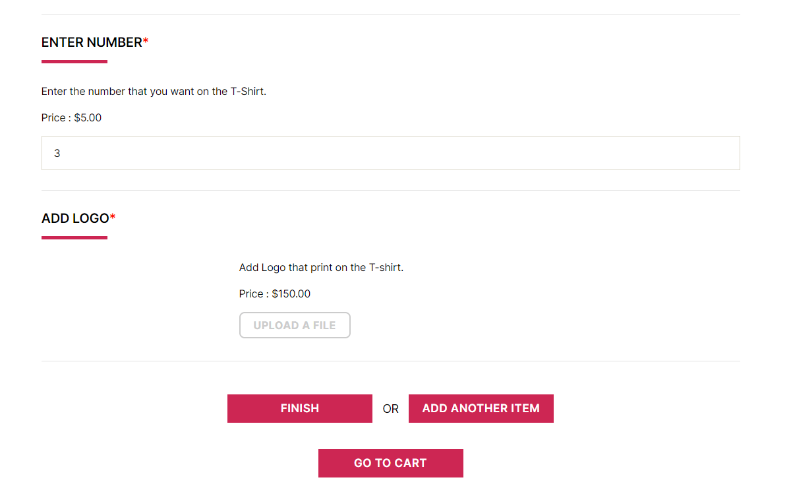This screenshot has height=492, width=791.
Task: Open the cart with Go to Cart
Action: [390, 463]
